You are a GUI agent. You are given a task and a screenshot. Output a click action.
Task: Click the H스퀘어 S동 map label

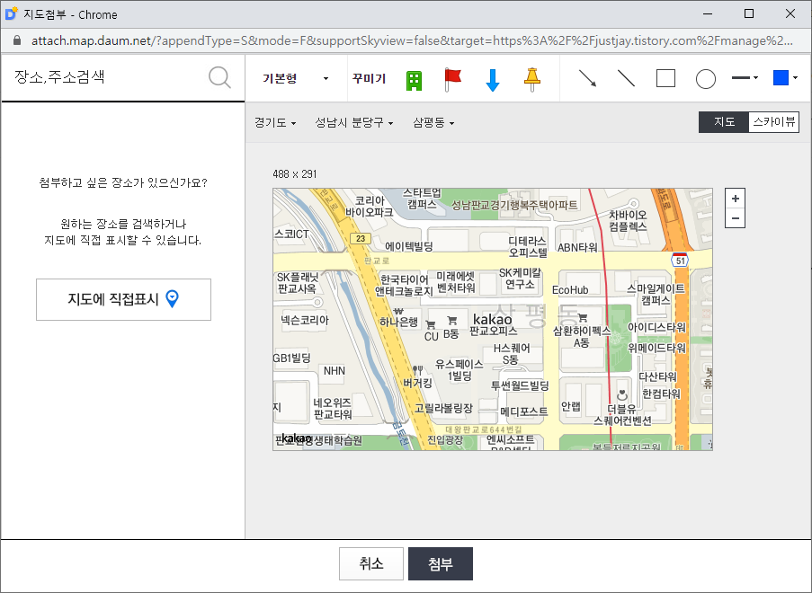pyautogui.click(x=511, y=354)
